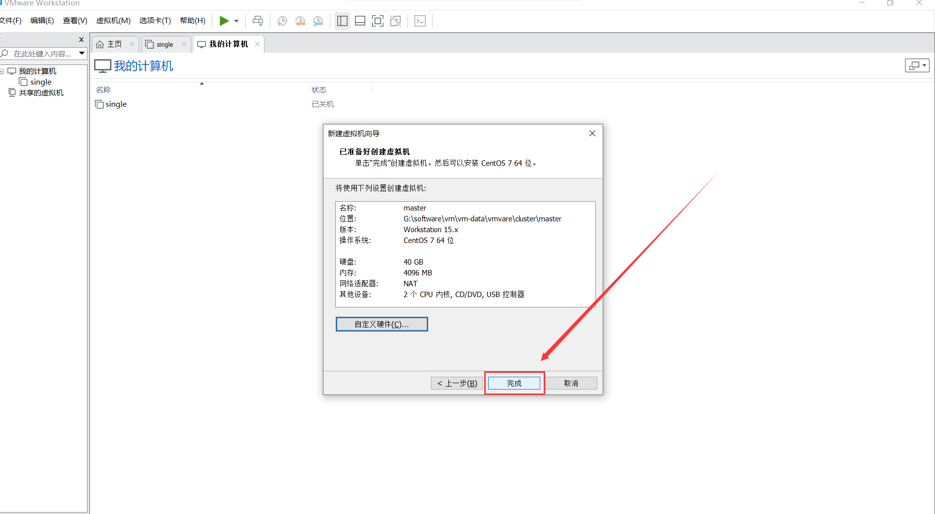Open the library search filter dropdown
This screenshot has height=514, width=935.
[x=82, y=53]
